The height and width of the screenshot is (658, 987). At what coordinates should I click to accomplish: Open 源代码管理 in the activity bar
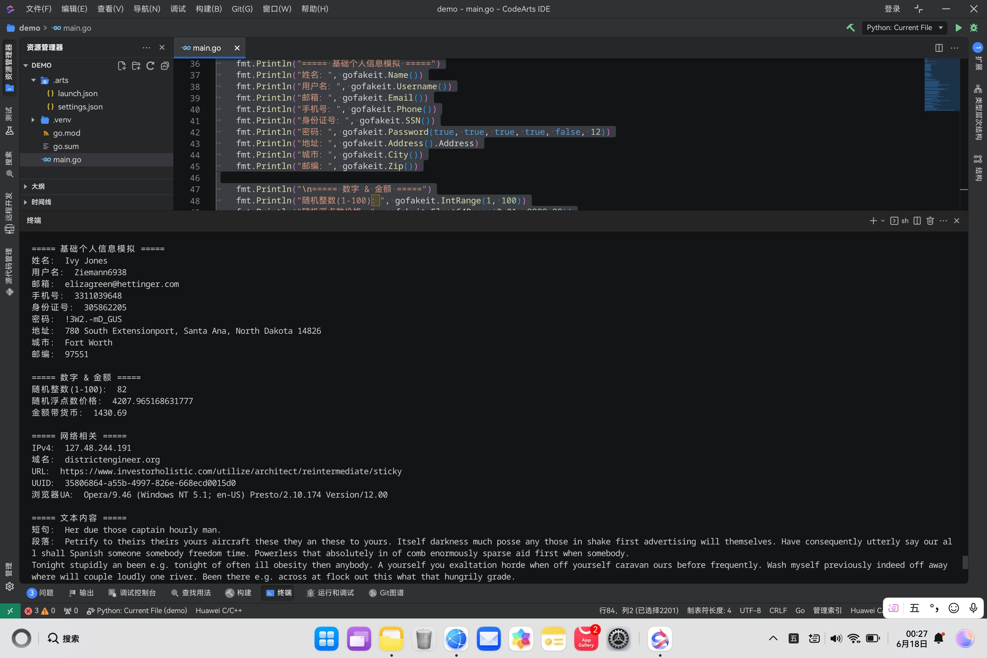9,272
